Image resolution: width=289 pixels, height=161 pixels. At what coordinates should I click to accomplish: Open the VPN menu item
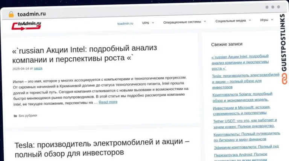point(145,23)
